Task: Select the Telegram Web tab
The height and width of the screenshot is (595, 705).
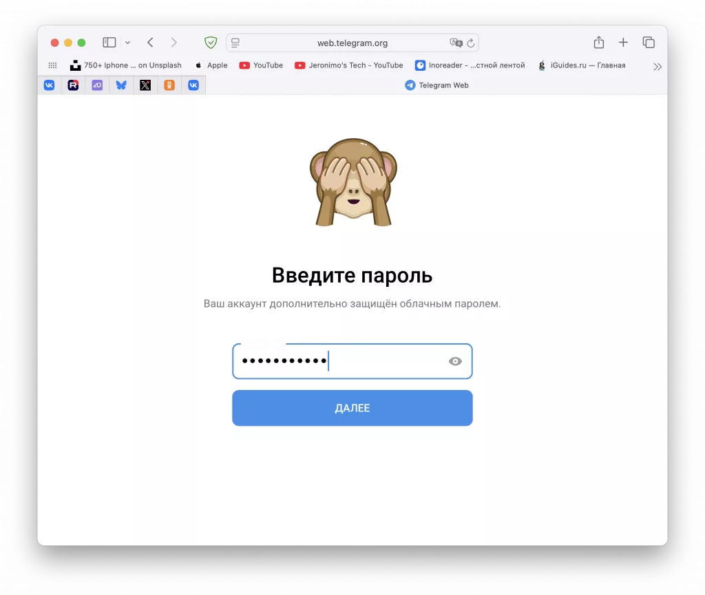Action: [436, 85]
